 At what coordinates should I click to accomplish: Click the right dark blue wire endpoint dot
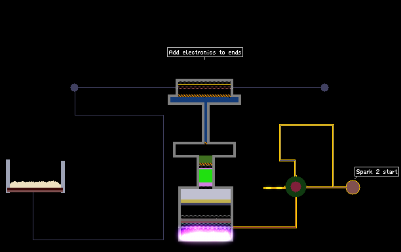point(324,87)
